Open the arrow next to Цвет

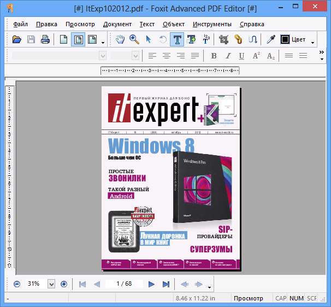click(313, 42)
